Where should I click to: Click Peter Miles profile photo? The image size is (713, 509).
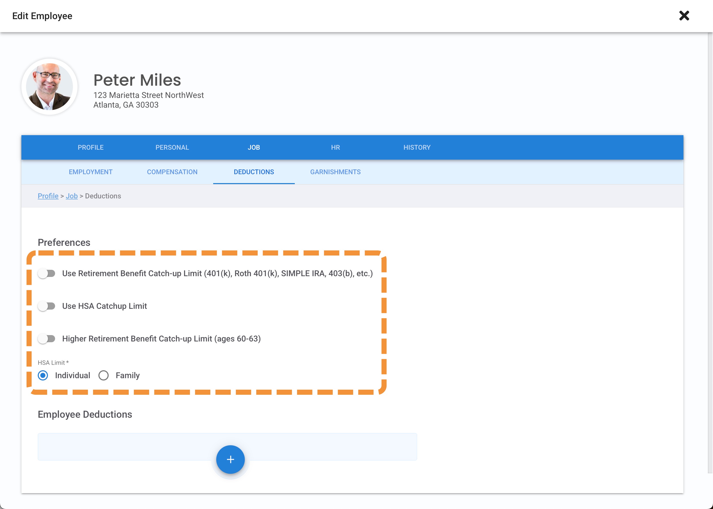coord(49,86)
